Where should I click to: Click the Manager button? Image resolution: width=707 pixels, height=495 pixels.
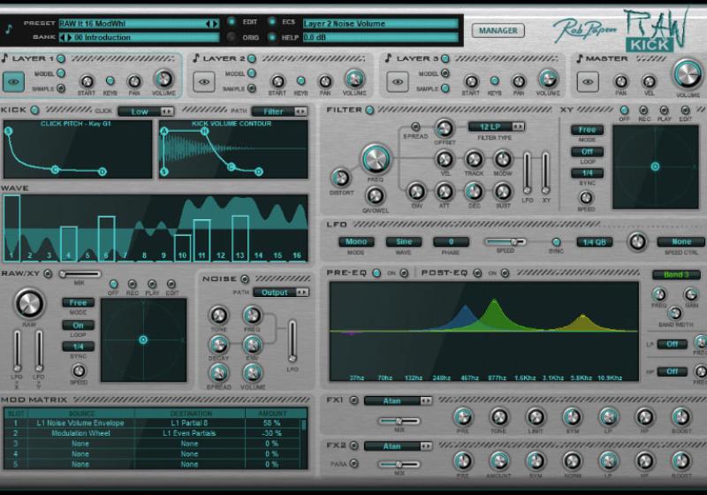tap(498, 31)
